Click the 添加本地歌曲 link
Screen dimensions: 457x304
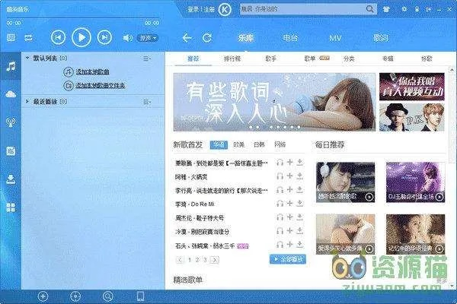tap(95, 72)
